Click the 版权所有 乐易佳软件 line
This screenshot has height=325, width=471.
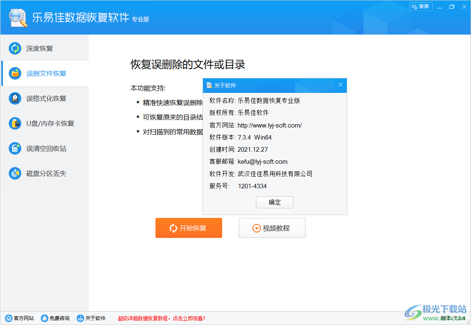[x=239, y=112]
